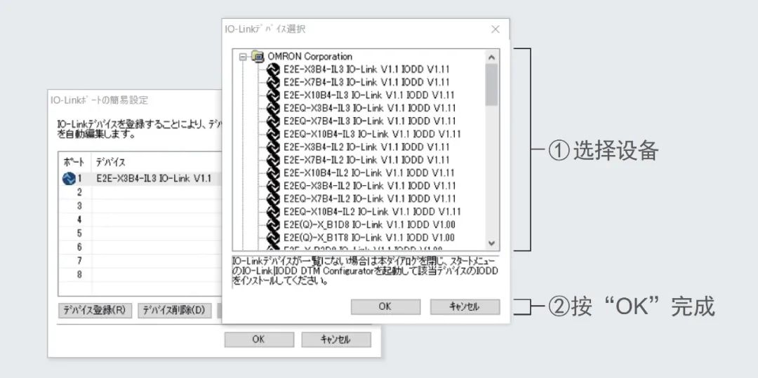The width and height of the screenshot is (758, 378).
Task: Select the port 2 row in port table
Action: pos(140,192)
